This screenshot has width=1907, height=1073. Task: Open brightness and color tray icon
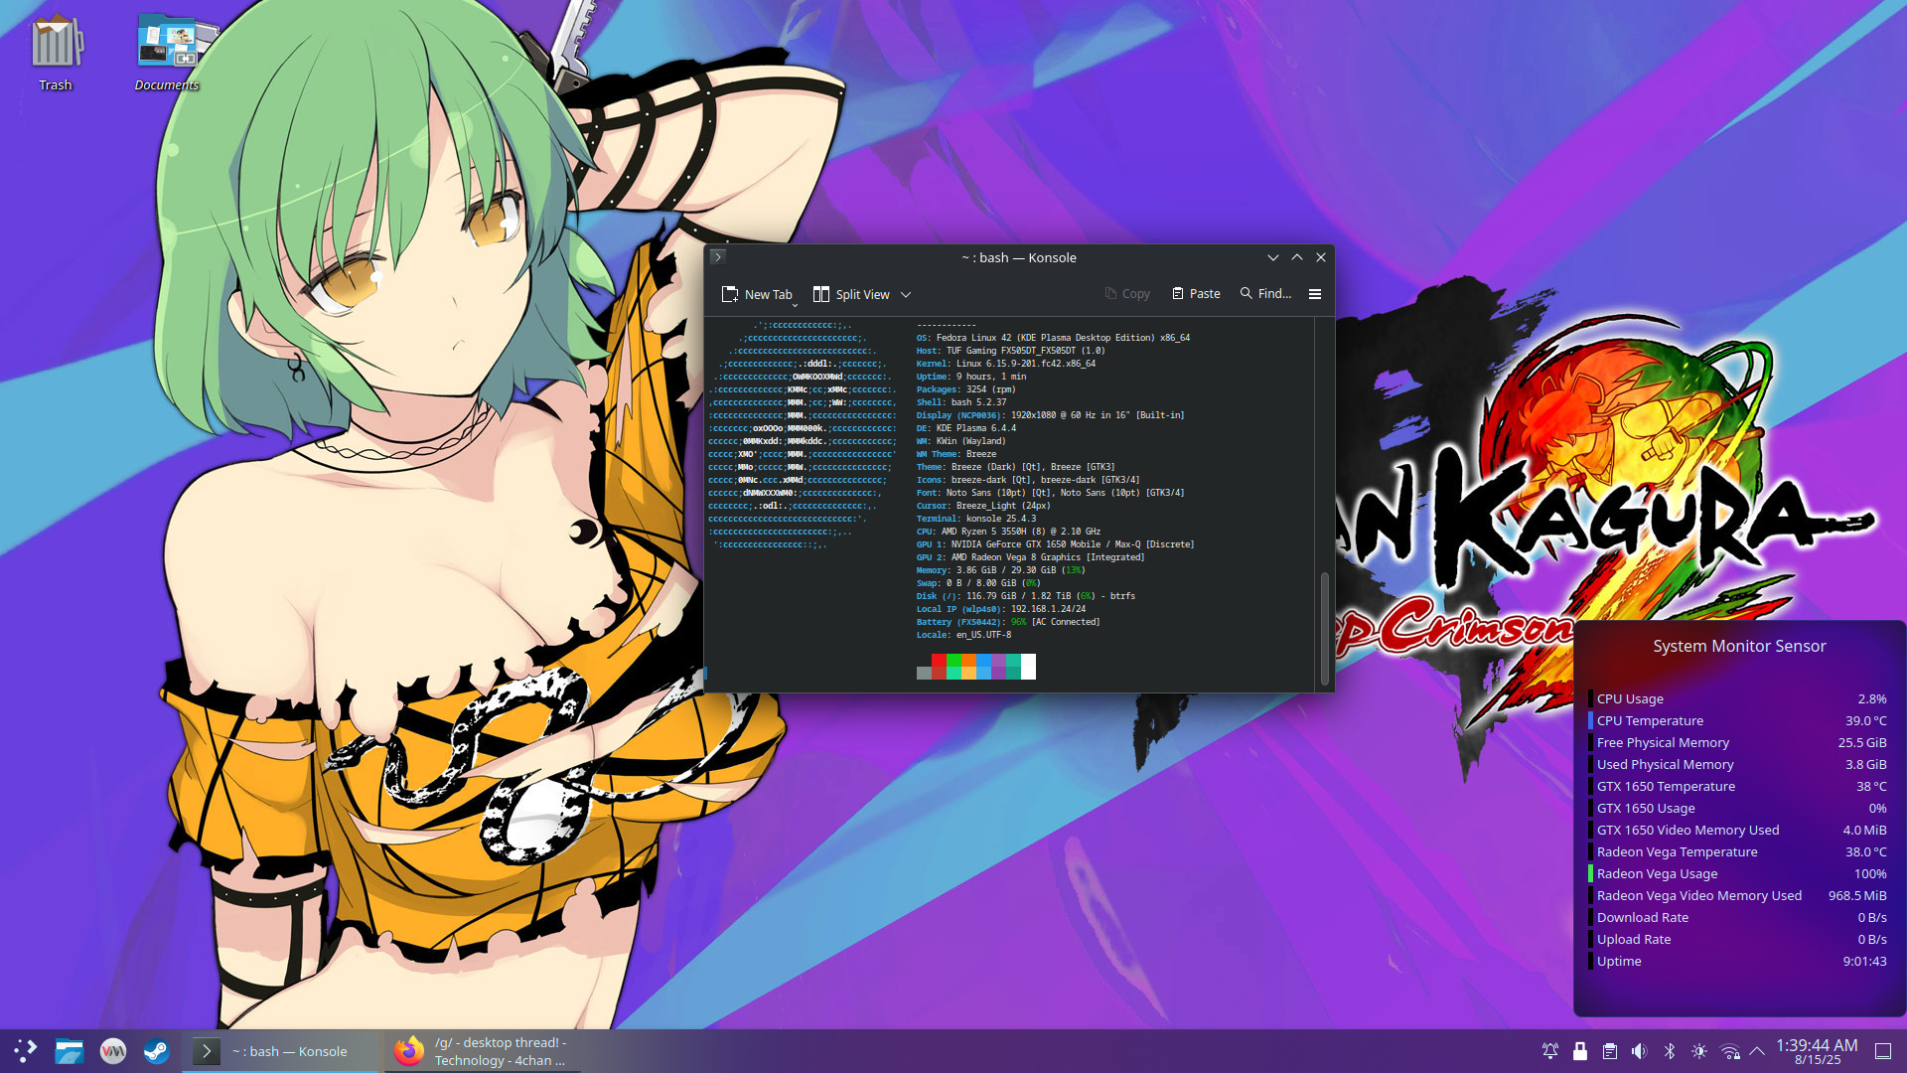click(x=1699, y=1051)
